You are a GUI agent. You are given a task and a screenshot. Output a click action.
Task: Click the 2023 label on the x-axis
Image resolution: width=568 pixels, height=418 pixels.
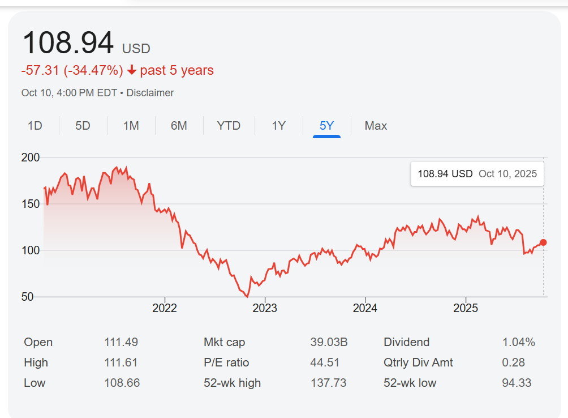[x=265, y=308]
